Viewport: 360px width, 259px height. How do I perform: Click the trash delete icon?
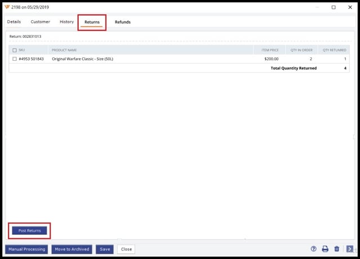337,249
